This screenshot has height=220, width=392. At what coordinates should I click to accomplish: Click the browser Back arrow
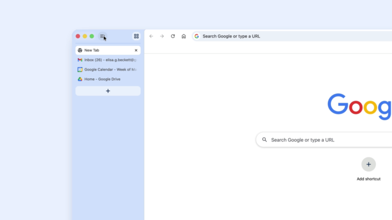(x=151, y=36)
